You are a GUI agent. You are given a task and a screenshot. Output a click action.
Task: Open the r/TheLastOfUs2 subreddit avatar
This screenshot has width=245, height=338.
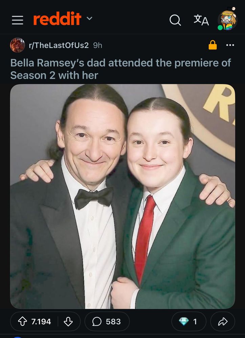click(x=18, y=45)
